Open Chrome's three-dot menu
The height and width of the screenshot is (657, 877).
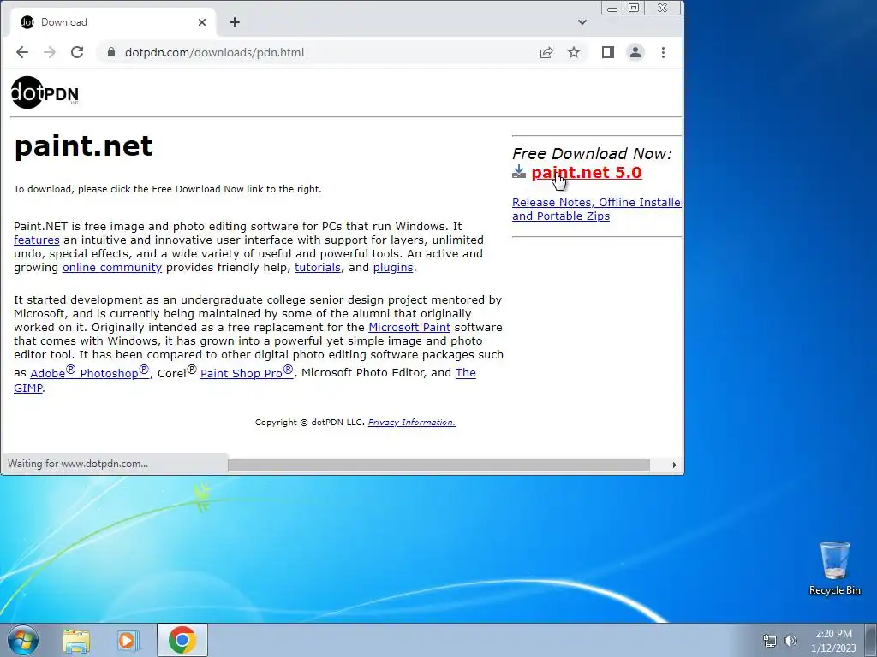tap(664, 52)
